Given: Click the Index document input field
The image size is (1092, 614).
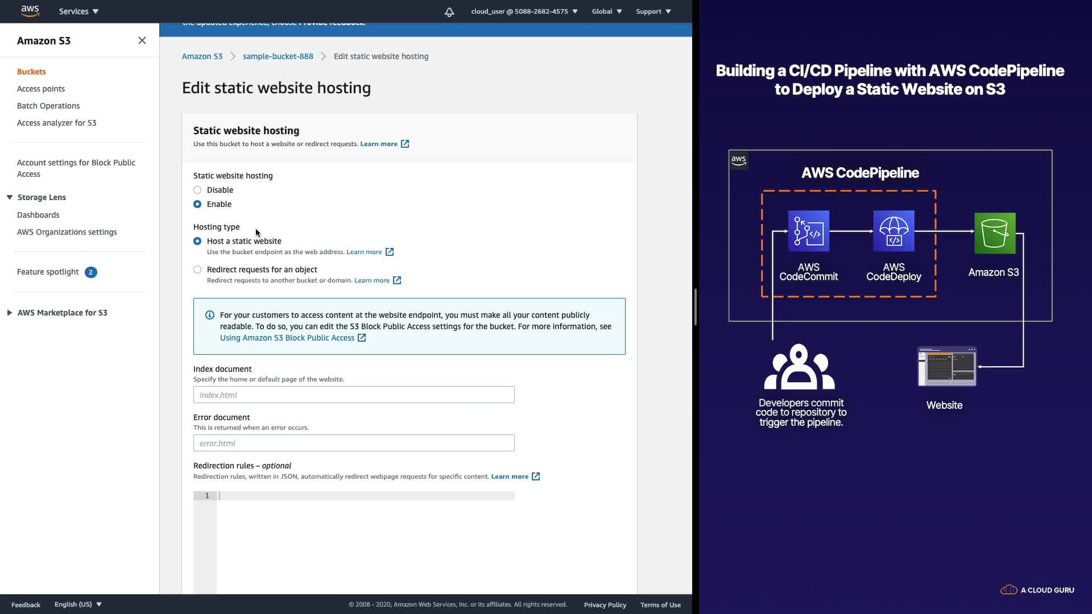Looking at the screenshot, I should tap(354, 395).
